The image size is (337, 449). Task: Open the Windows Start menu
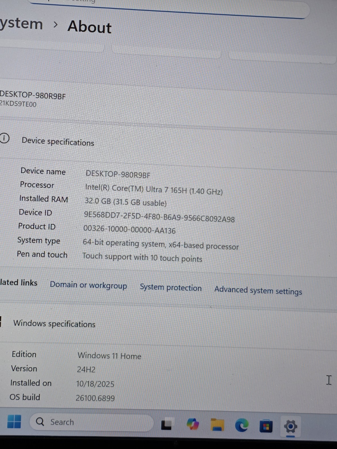14,421
